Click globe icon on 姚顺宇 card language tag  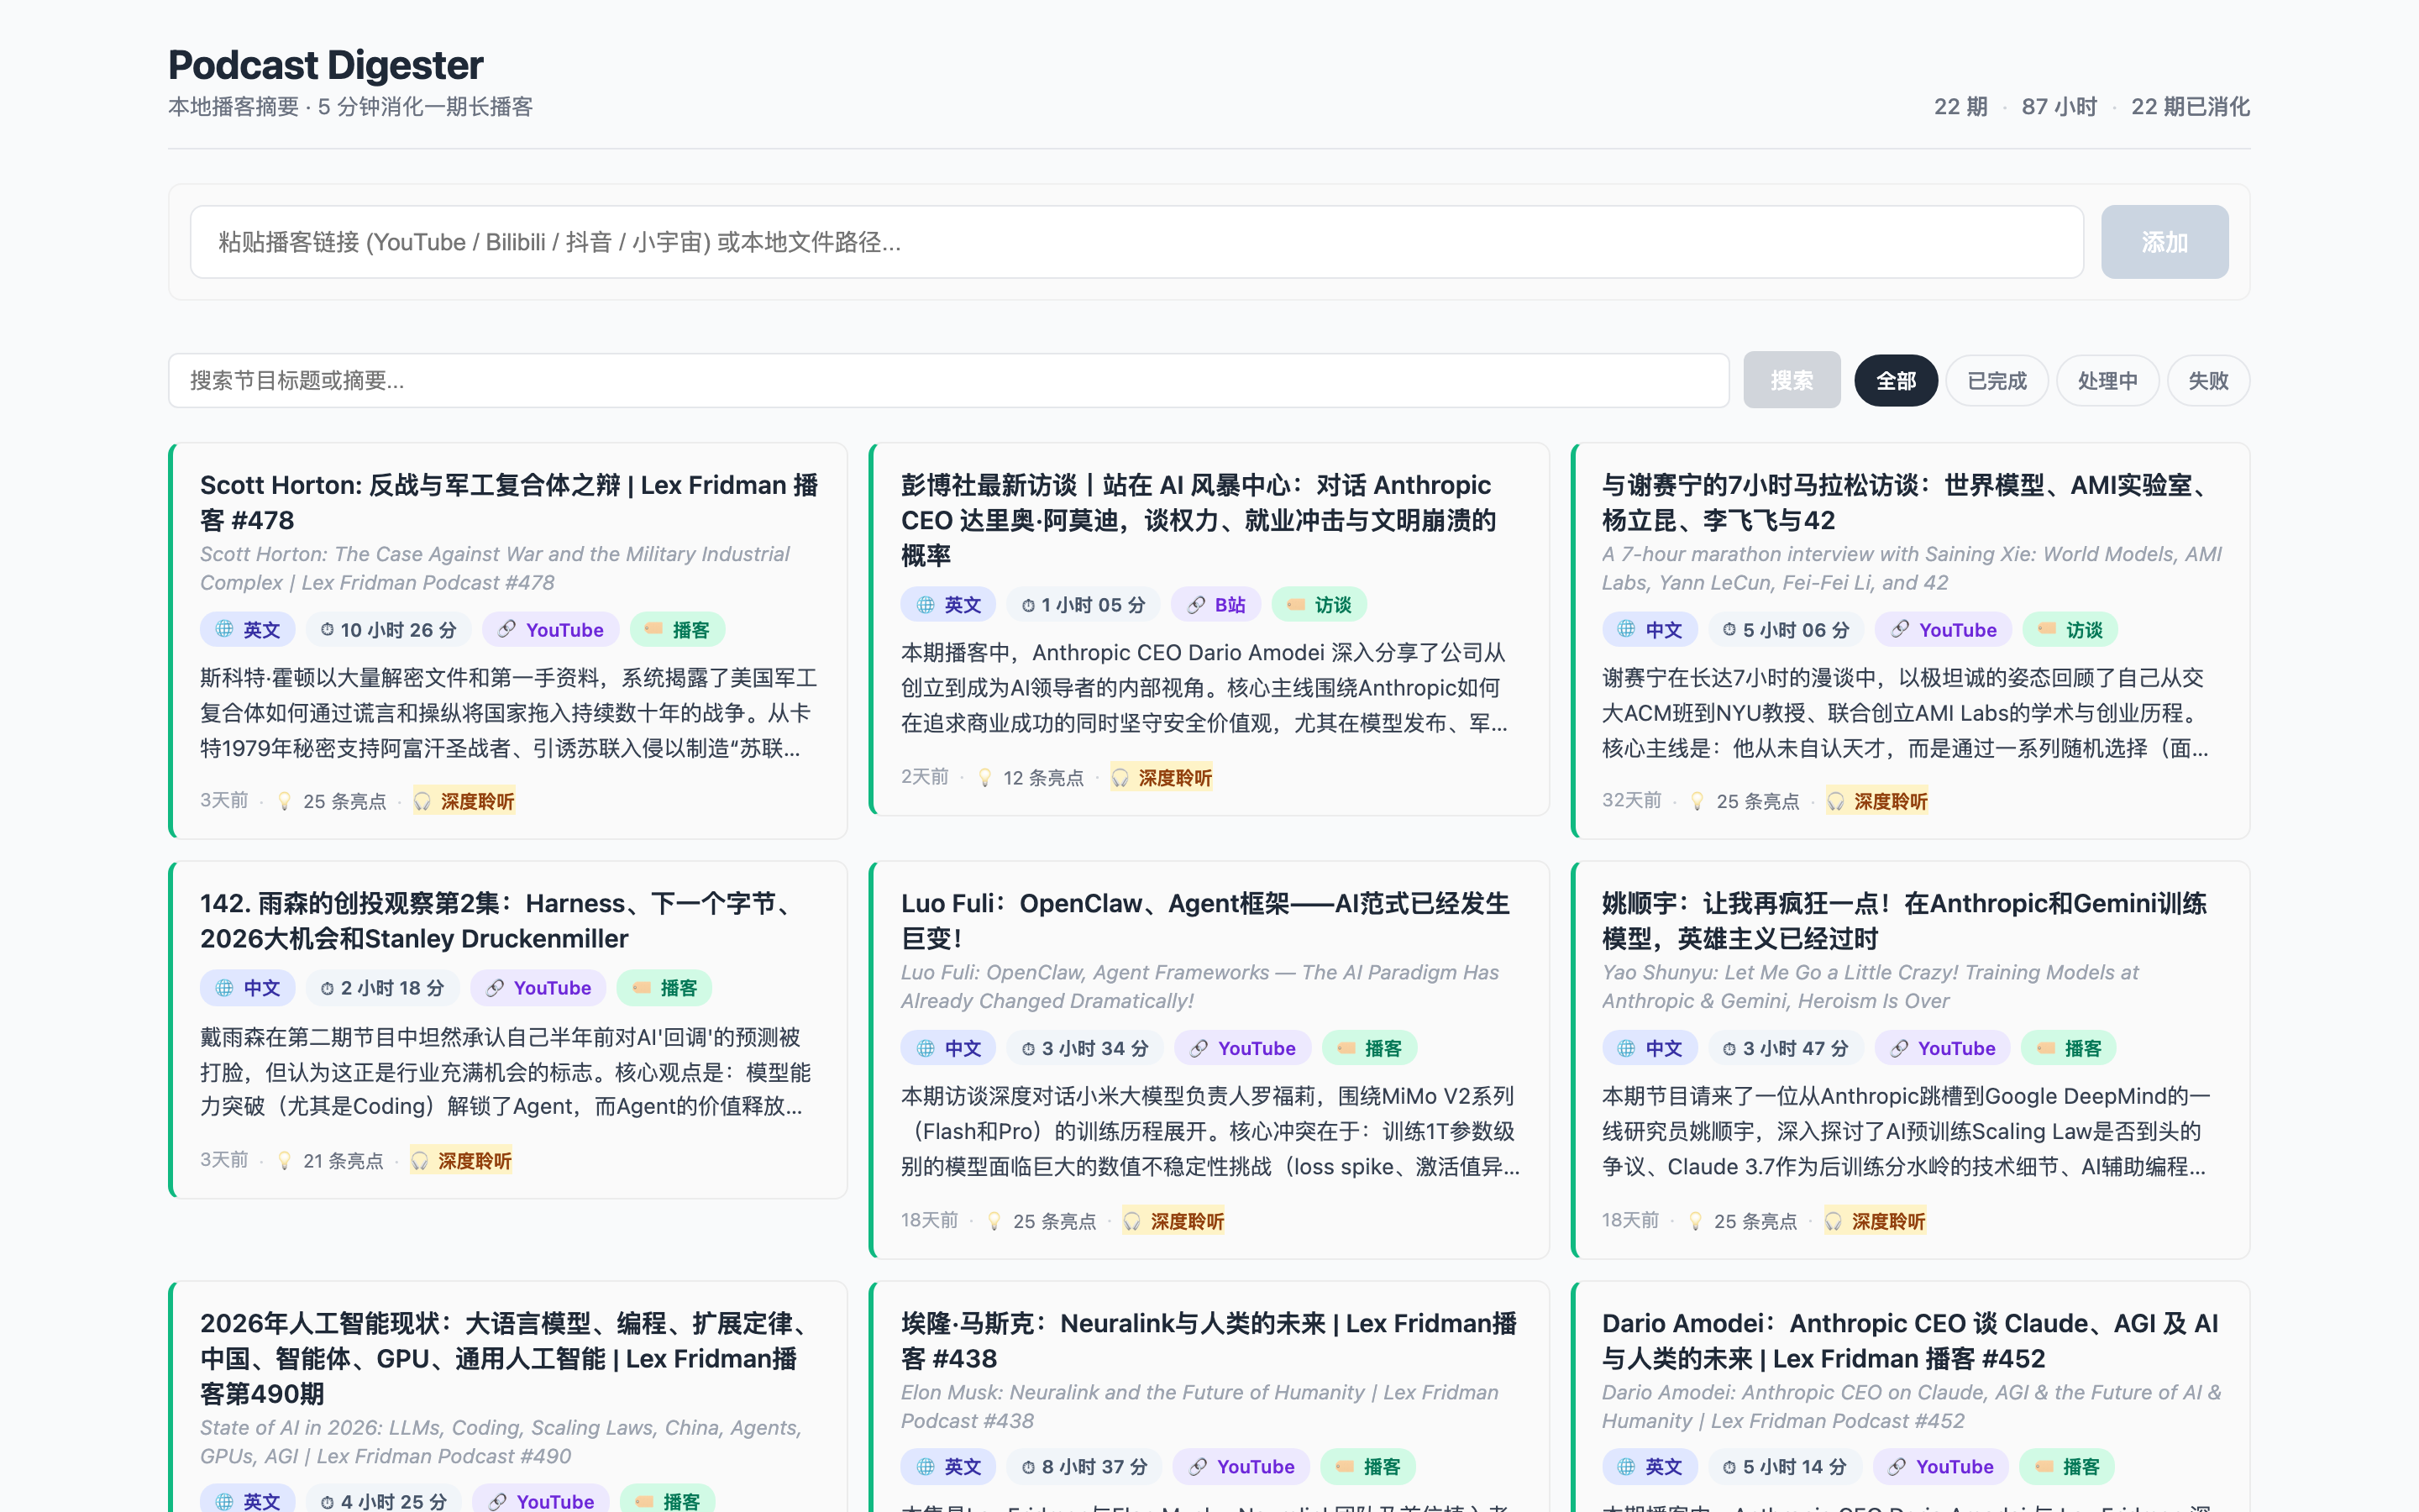1626,1047
